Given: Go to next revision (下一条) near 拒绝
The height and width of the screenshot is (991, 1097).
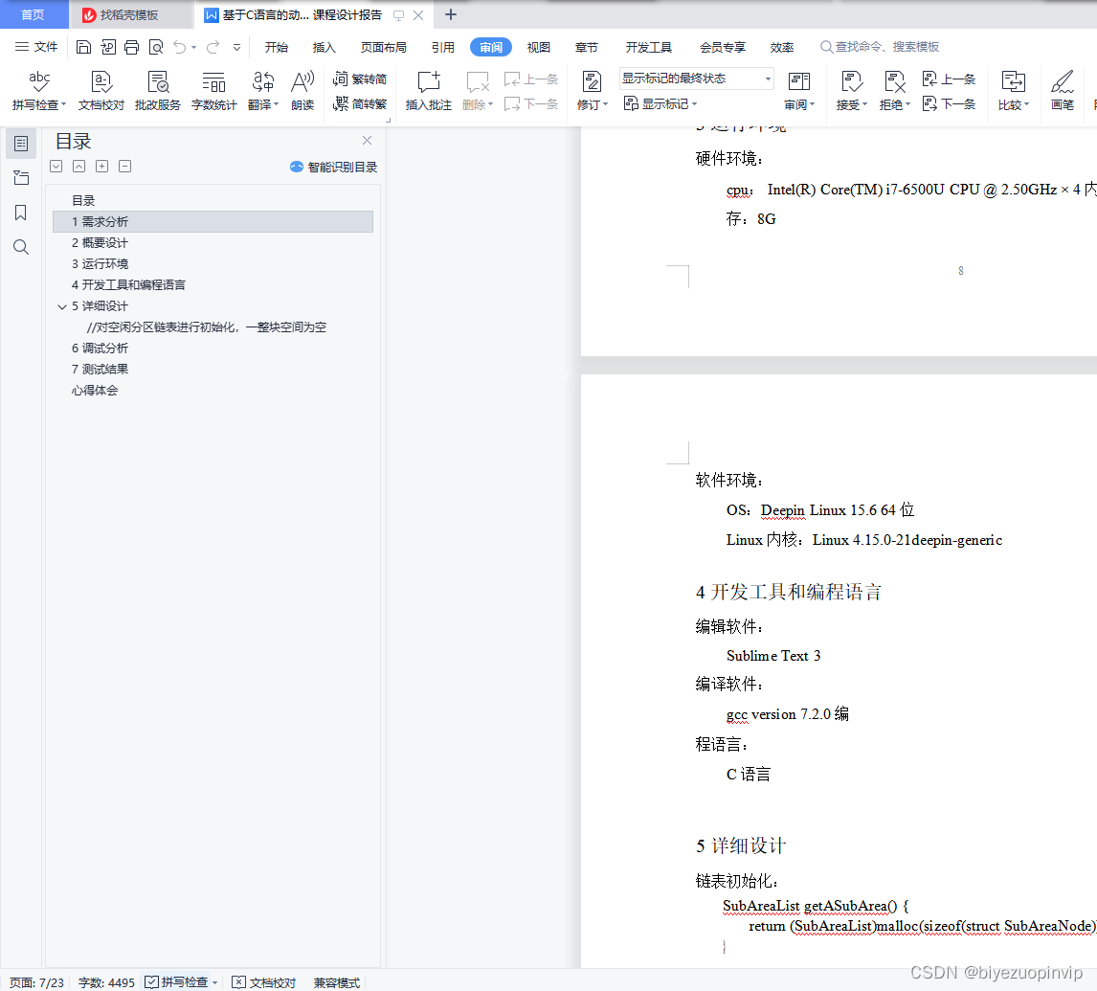Looking at the screenshot, I should pos(950,104).
